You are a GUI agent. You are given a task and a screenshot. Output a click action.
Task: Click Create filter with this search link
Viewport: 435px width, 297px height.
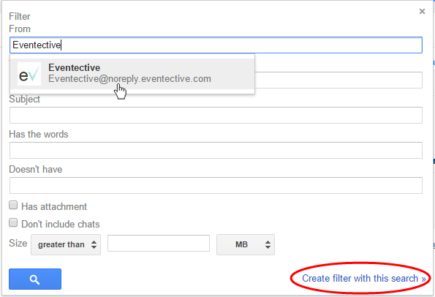(x=363, y=278)
